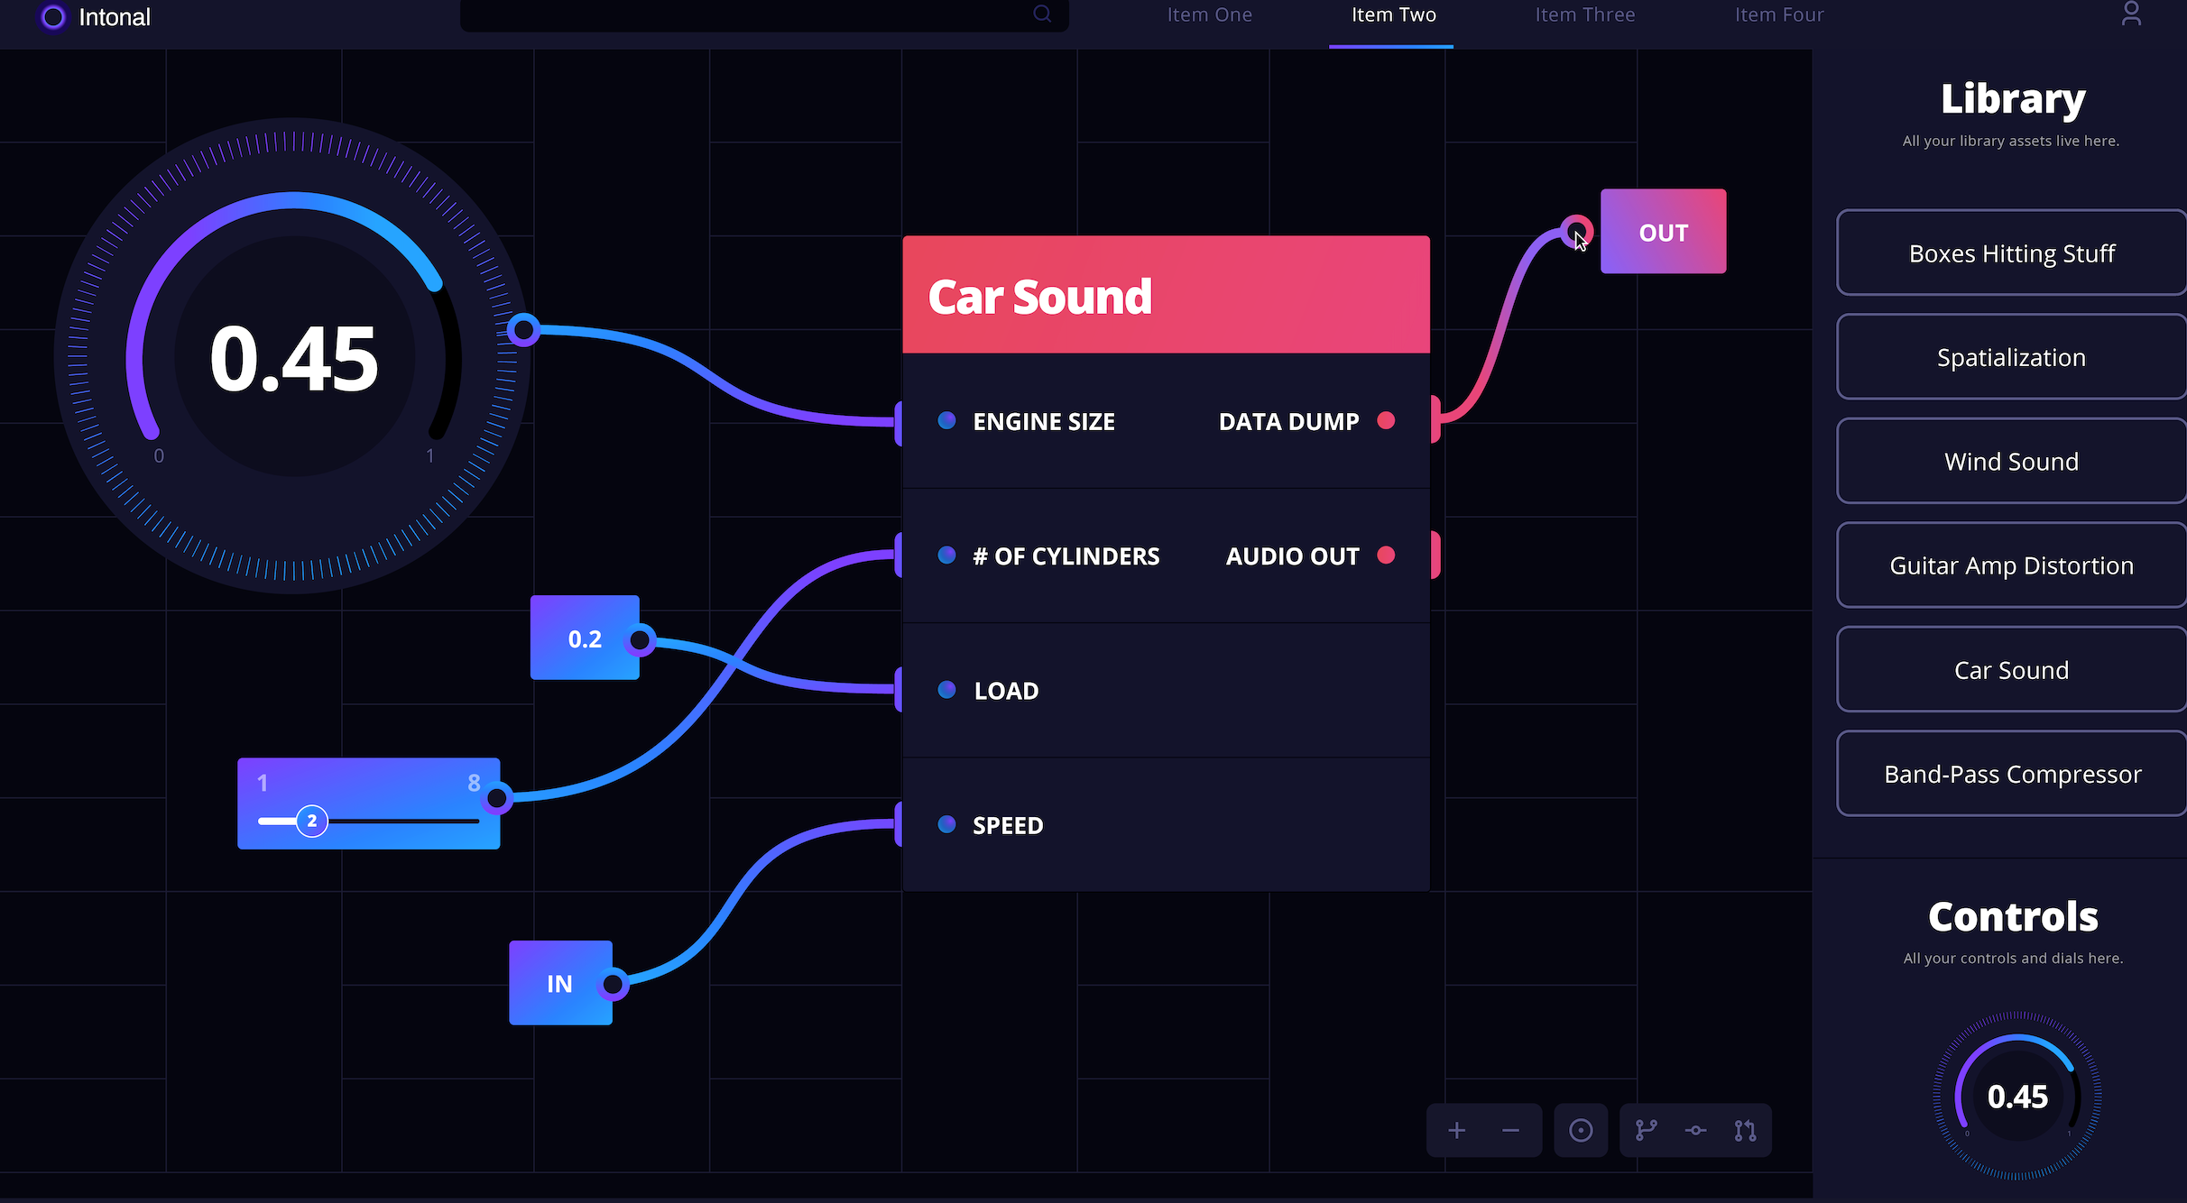Click the top search input field
2187x1203 pixels.
(x=764, y=14)
